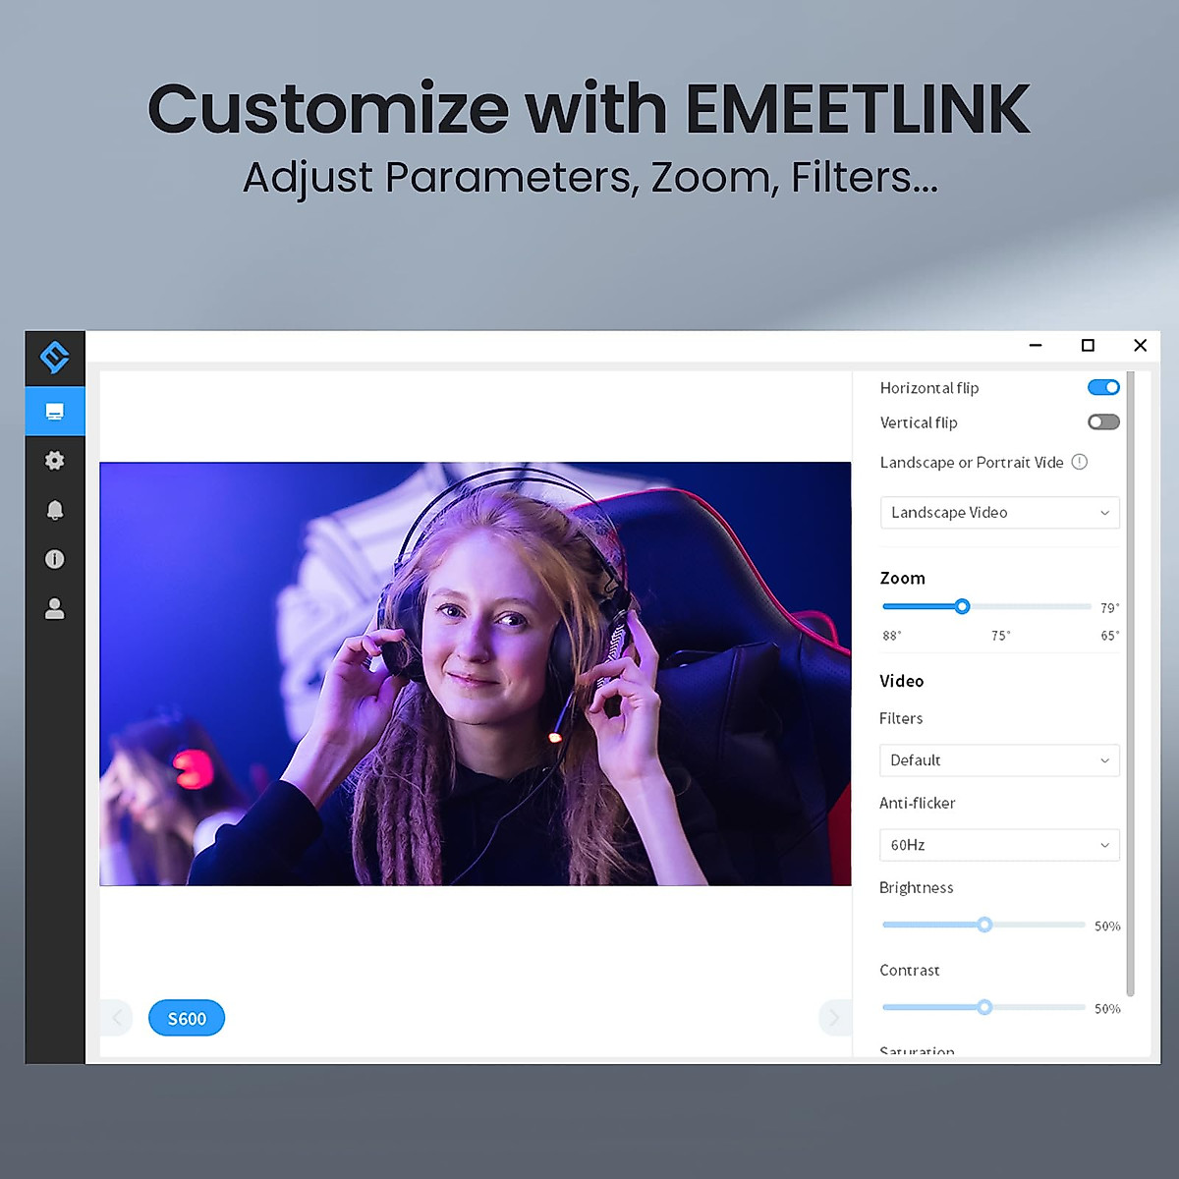The height and width of the screenshot is (1179, 1179).
Task: Open settings via the gear icon
Action: coord(55,460)
